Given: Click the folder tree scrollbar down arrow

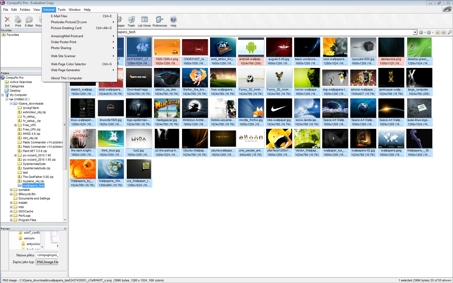Looking at the screenshot, I should click(65, 220).
